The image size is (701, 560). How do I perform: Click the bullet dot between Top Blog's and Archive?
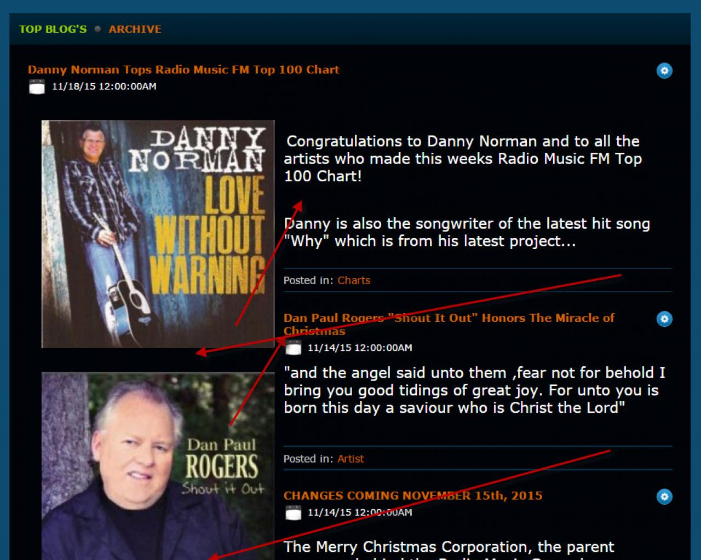97,29
